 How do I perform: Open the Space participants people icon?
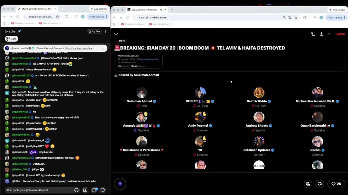pos(308,184)
